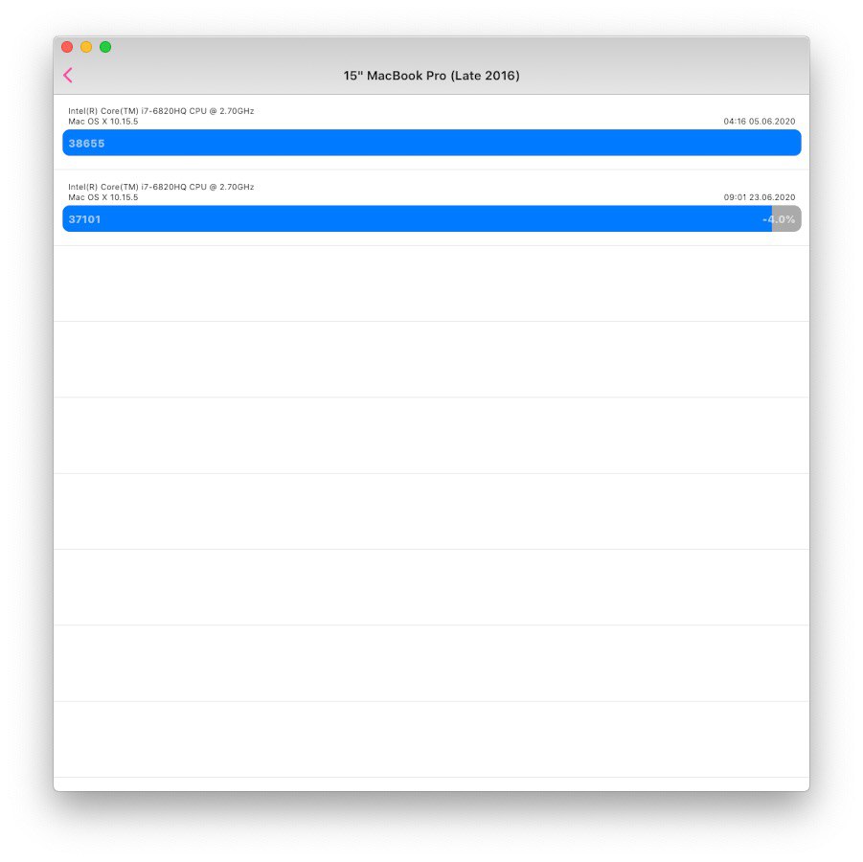Screen dimensions: 863x862
Task: Click the 09:01 23.06.2020 timestamp
Action: 759,197
